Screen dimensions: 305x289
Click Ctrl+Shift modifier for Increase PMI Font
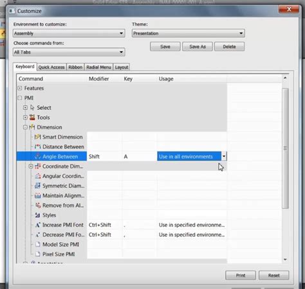click(104, 225)
